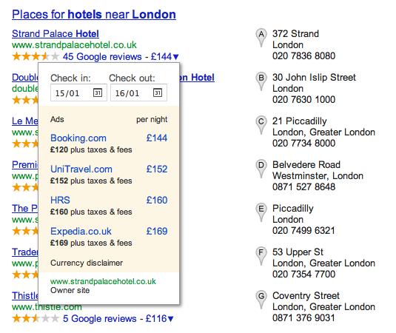The image size is (396, 333).
Task: Open the check-out calendar icon
Action: point(158,92)
